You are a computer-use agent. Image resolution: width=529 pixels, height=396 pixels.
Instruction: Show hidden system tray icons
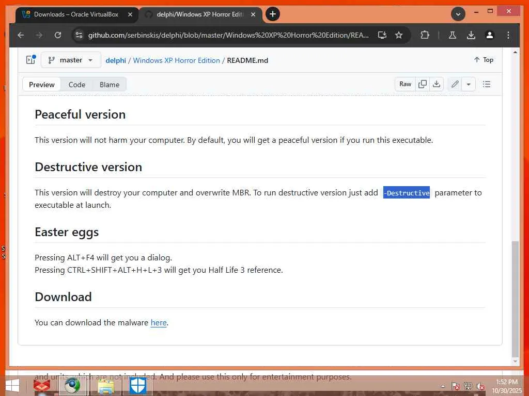click(443, 386)
